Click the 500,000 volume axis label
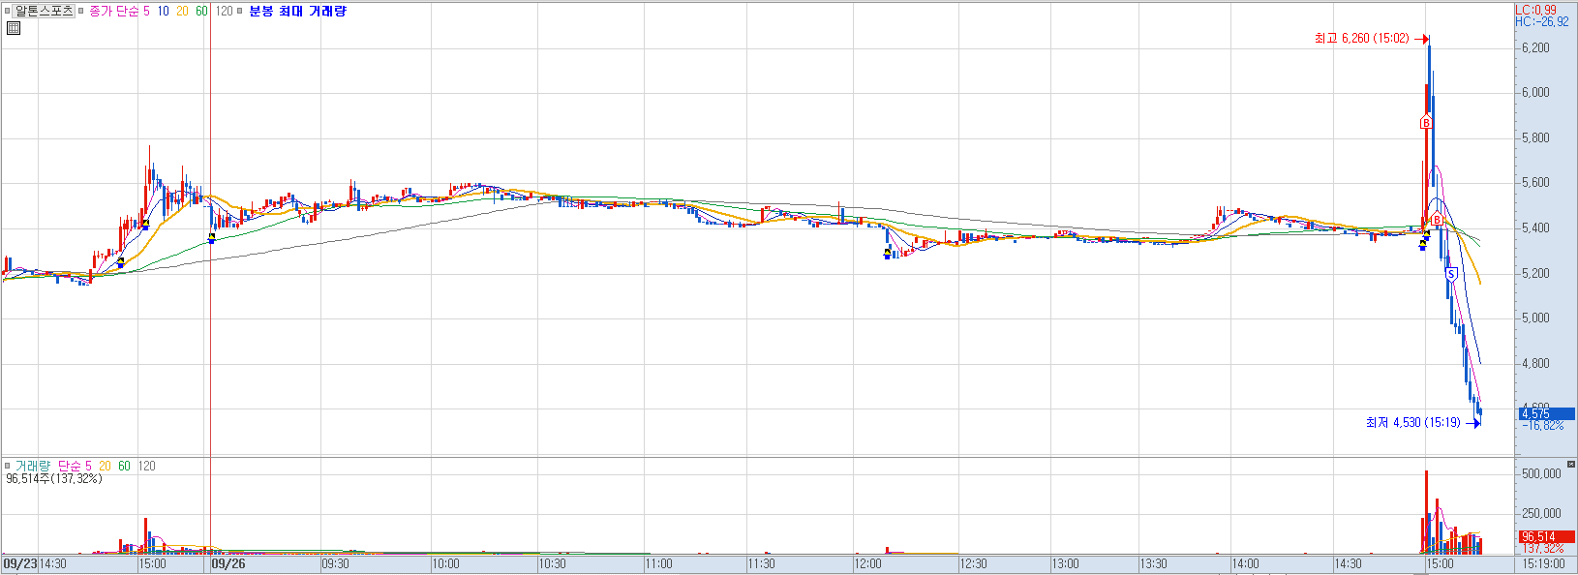 point(1541,473)
